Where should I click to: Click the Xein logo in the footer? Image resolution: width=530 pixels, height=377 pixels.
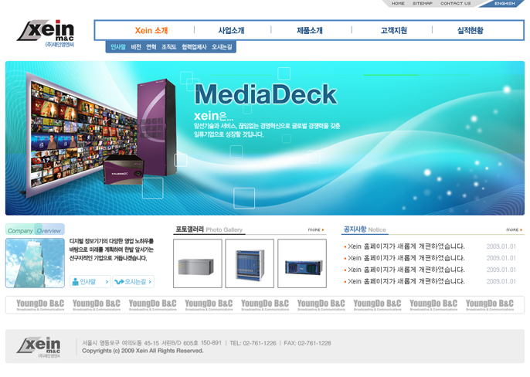click(x=39, y=347)
